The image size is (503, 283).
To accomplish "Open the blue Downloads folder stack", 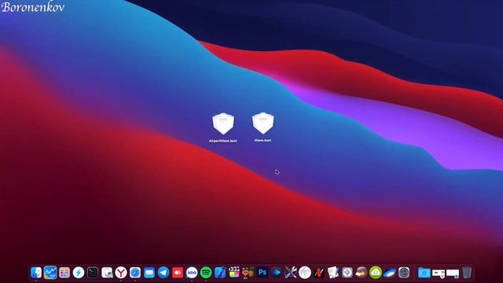I will [424, 273].
